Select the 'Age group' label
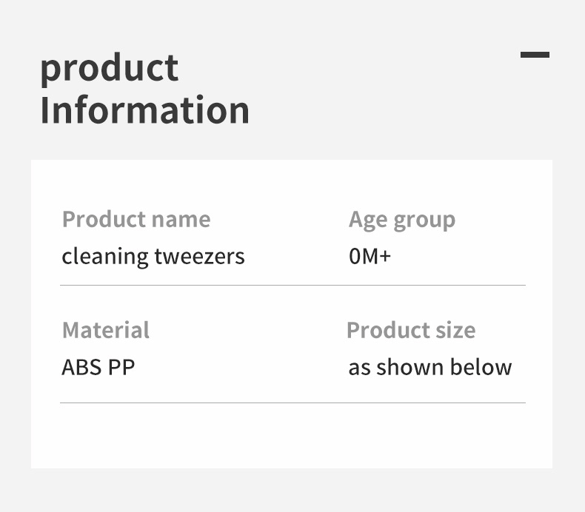 [401, 220]
